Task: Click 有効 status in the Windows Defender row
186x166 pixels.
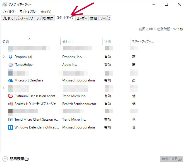Action: click(x=108, y=127)
